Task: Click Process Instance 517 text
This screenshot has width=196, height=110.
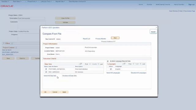Action: pyautogui.click(x=108, y=42)
